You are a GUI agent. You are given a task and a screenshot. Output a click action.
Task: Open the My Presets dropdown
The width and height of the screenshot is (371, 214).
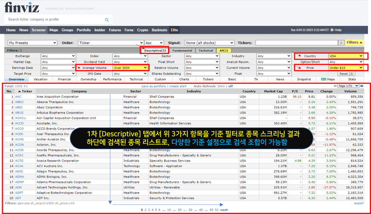click(32, 43)
